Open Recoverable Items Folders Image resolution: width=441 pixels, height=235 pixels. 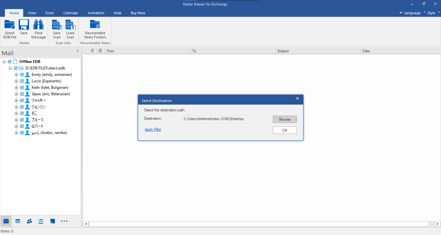(95, 29)
